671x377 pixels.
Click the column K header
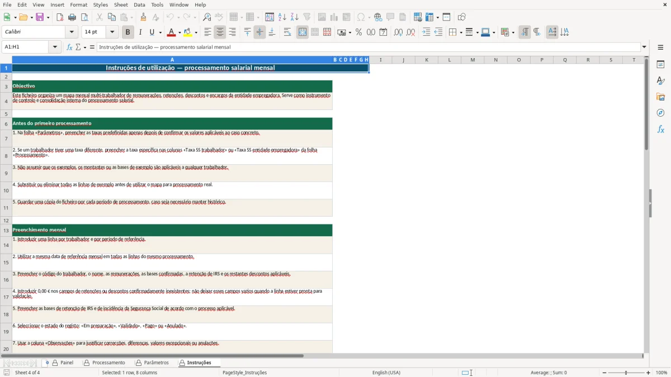pyautogui.click(x=427, y=60)
